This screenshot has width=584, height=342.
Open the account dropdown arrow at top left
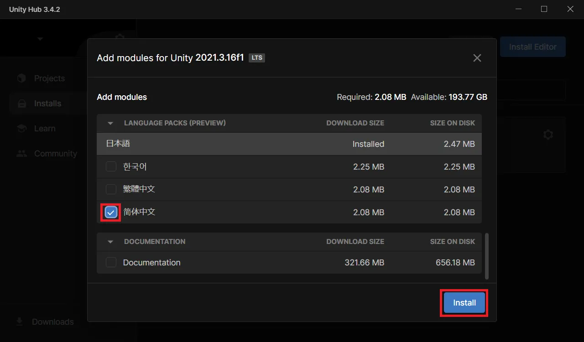coord(40,39)
